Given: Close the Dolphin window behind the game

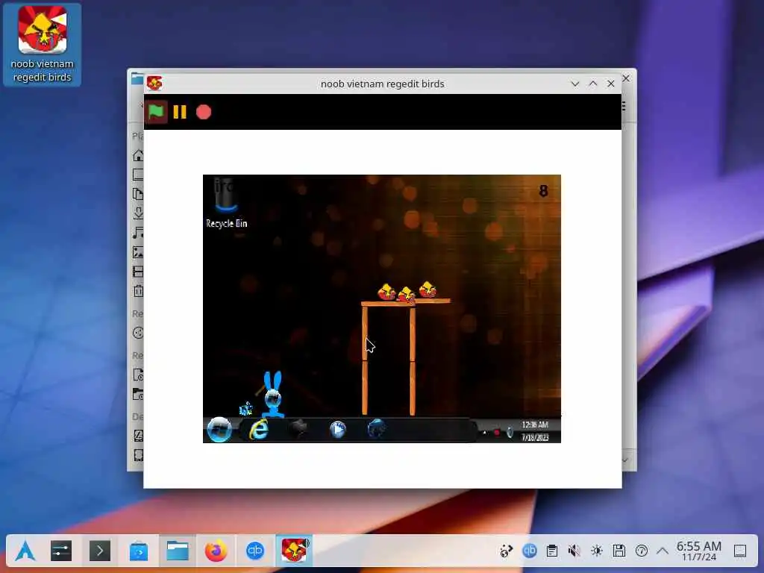Looking at the screenshot, I should pos(627,78).
